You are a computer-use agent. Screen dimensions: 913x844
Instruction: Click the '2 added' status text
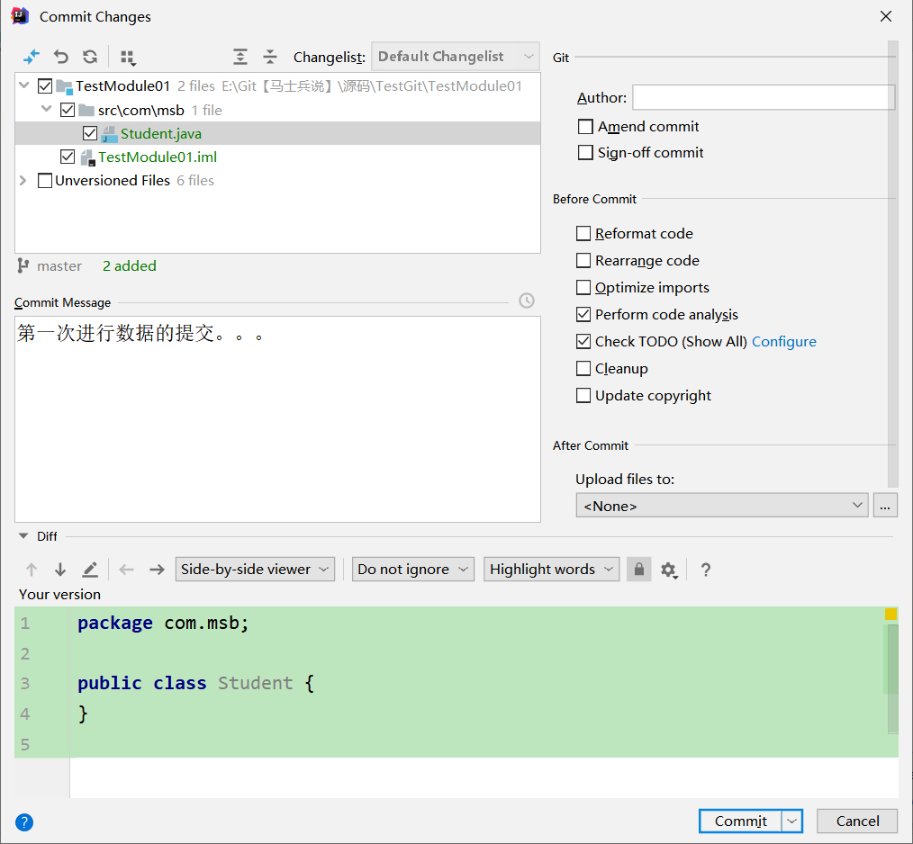point(130,266)
